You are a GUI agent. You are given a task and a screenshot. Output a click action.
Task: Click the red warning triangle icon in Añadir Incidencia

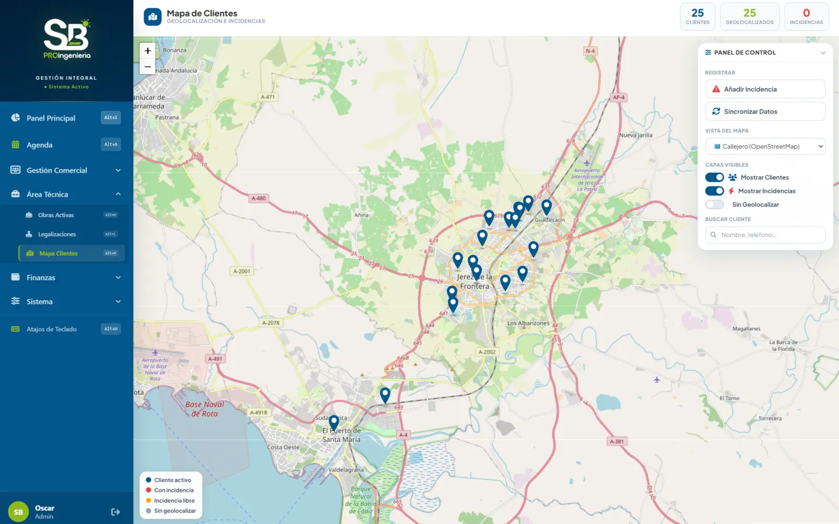(716, 89)
